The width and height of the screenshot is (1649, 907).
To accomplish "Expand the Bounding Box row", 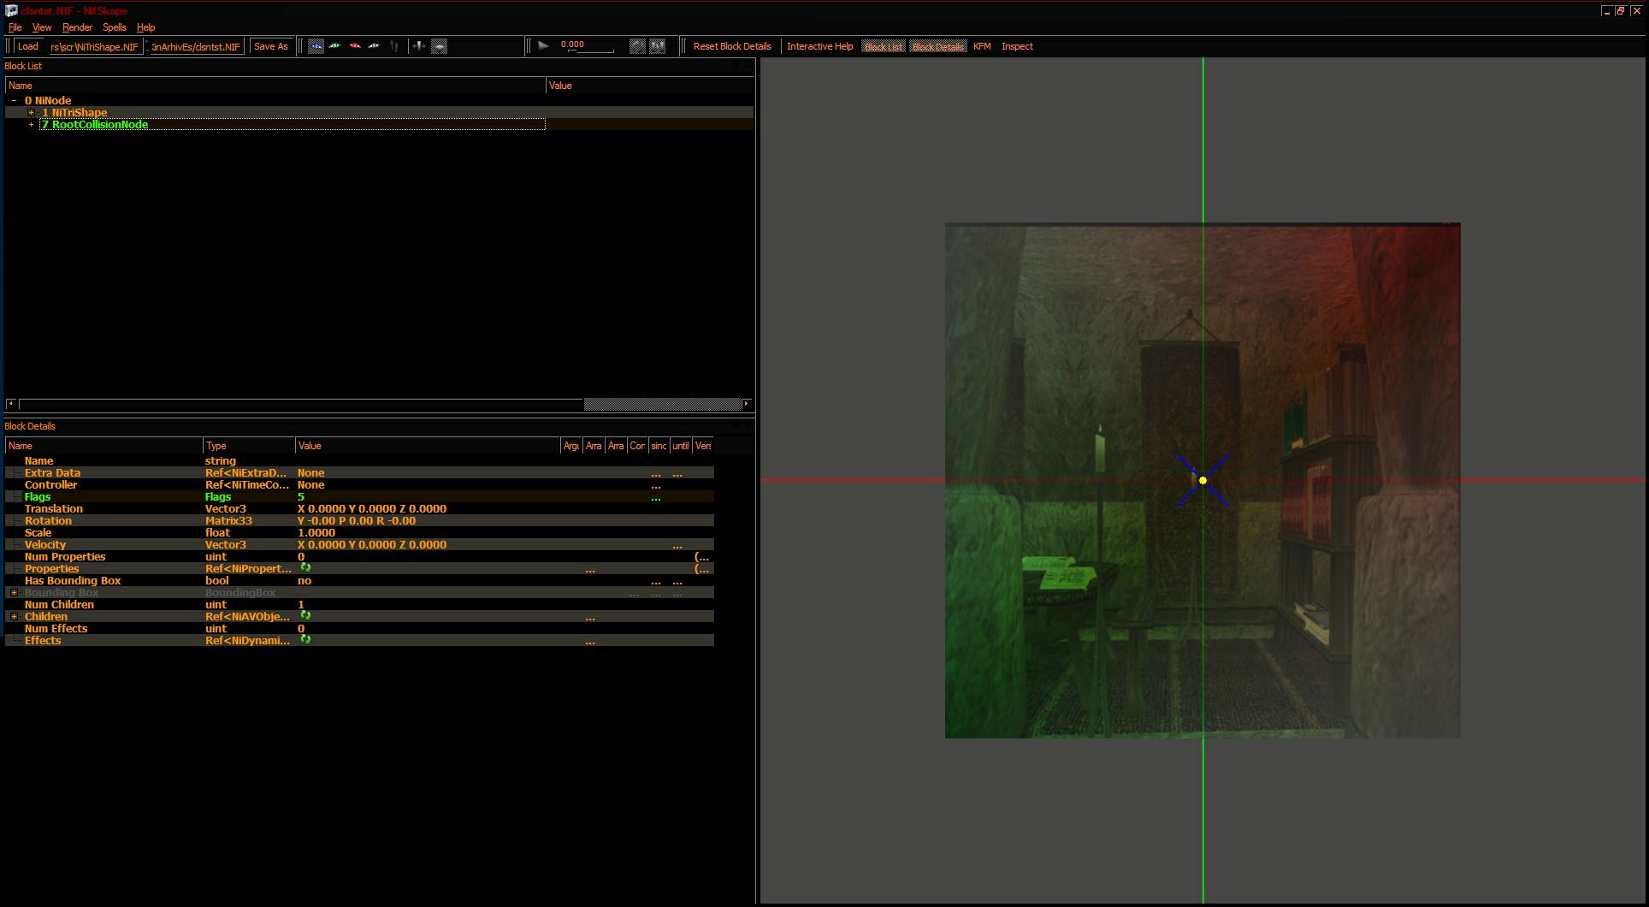I will (14, 592).
